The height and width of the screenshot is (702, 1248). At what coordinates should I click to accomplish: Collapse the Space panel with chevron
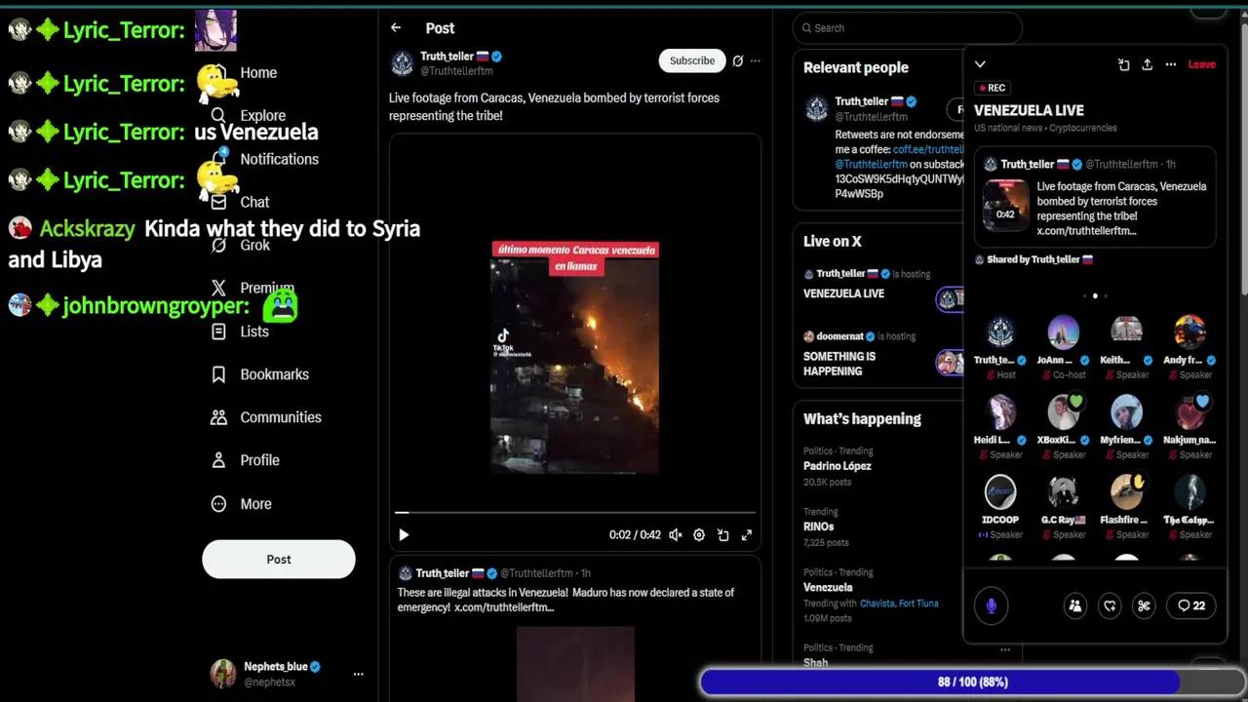point(980,64)
